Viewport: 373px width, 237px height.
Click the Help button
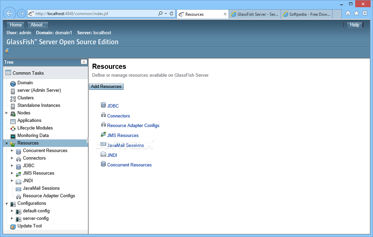[x=355, y=25]
